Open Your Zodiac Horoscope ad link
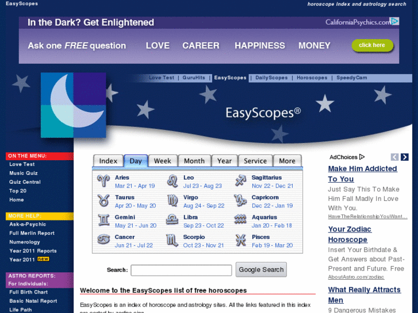The image size is (418, 313). pyautogui.click(x=350, y=234)
